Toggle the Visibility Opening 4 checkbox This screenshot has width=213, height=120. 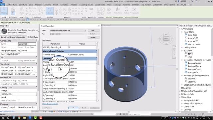coord(69,47)
